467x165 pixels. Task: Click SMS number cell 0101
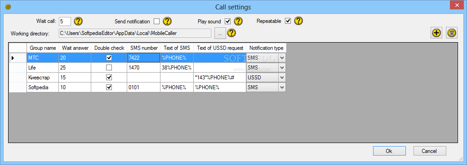tap(144, 87)
